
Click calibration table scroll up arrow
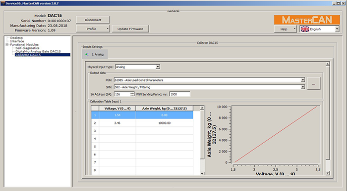point(202,108)
